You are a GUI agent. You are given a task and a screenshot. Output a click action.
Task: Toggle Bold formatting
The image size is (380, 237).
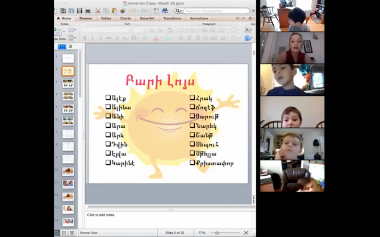[x=85, y=38]
